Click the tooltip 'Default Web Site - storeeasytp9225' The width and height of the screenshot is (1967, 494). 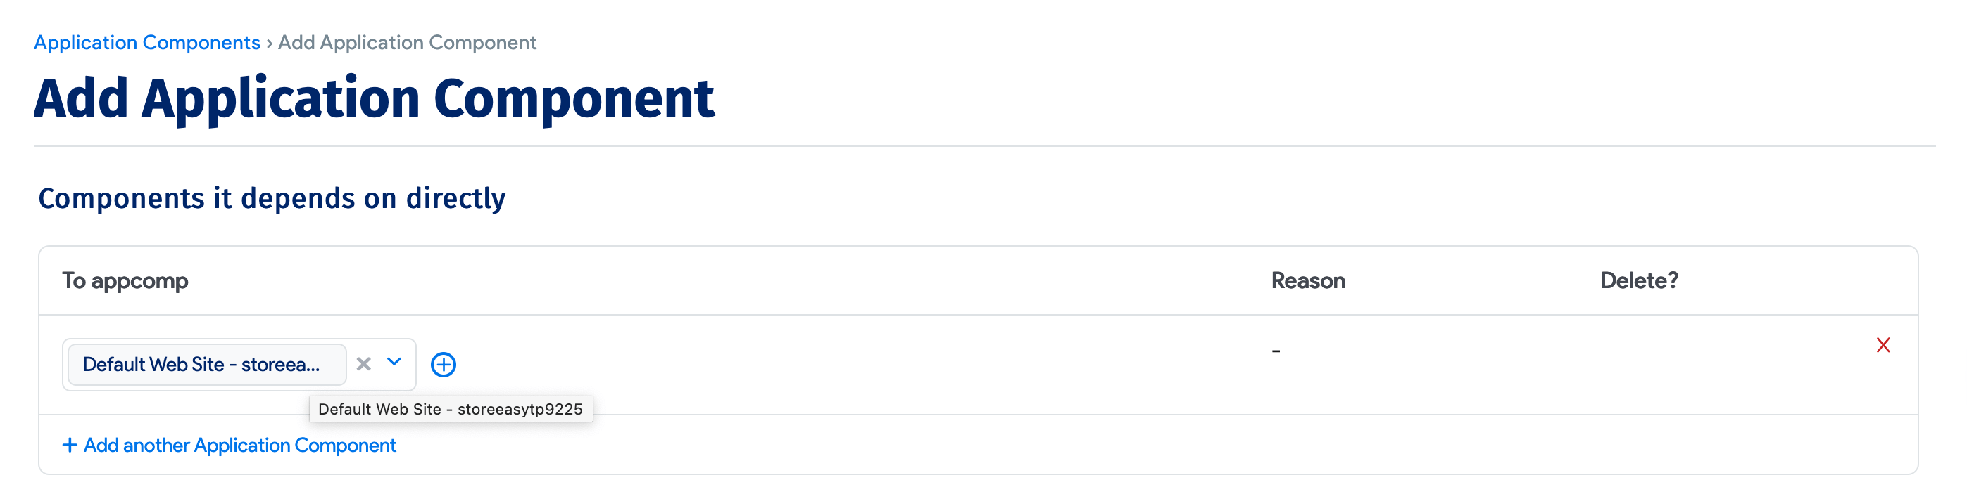451,408
